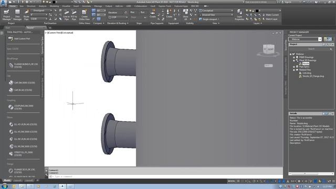Screen dimensions: 336x189
Task: Open Layer Properties panel
Action: (x=239, y=15)
